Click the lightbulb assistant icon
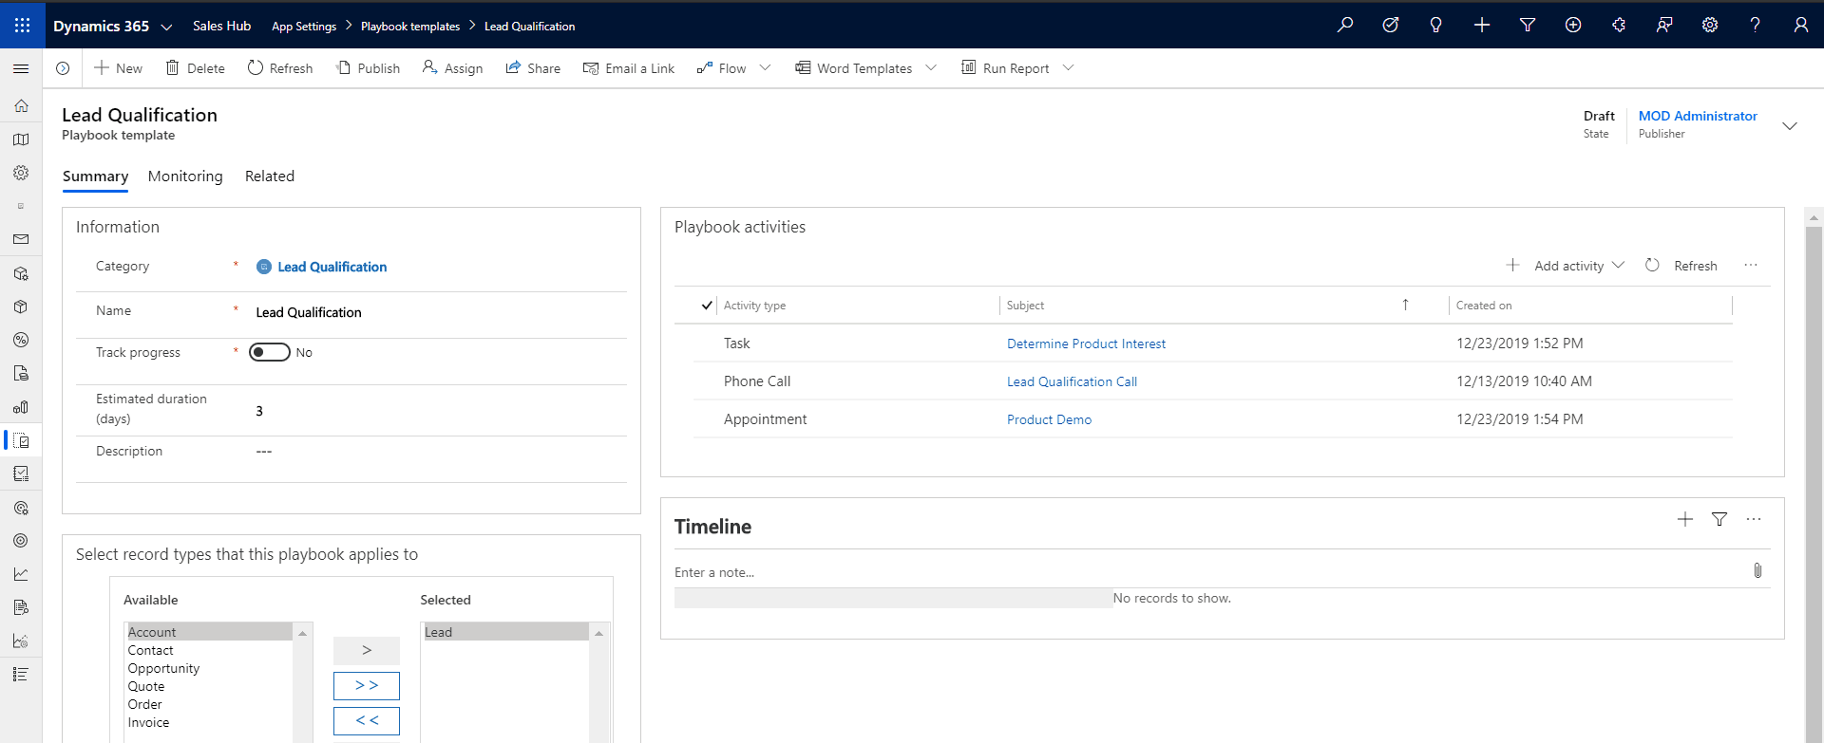 (x=1436, y=26)
